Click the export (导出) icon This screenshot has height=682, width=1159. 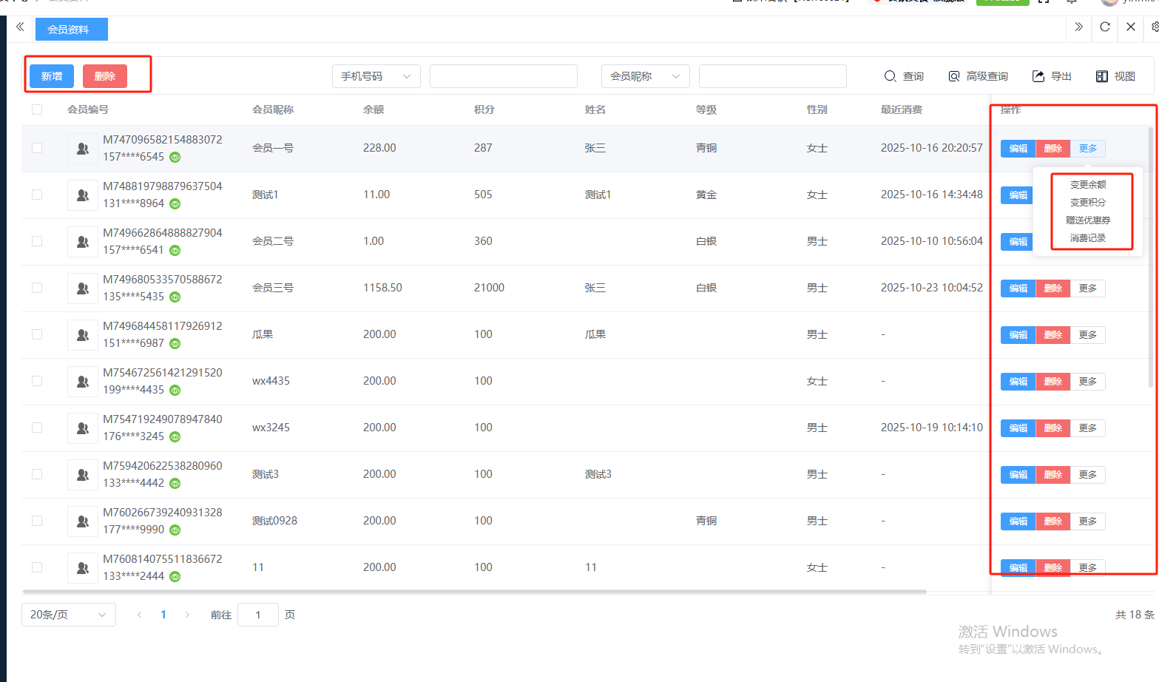[1038, 76]
